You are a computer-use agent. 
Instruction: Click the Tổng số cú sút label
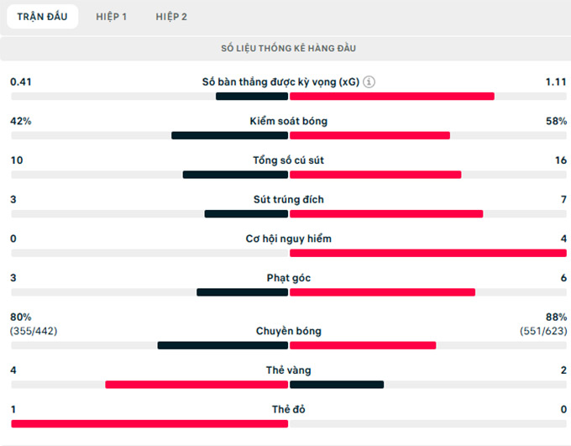point(289,160)
